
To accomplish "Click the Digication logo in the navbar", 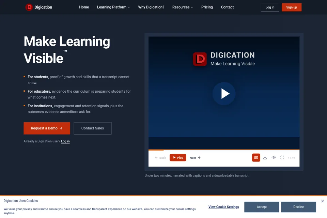I will (38, 7).
